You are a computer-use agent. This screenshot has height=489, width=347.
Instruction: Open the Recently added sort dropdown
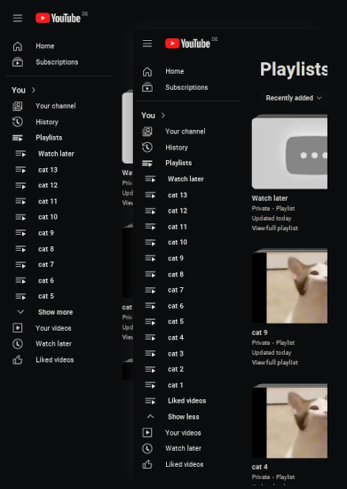[293, 98]
